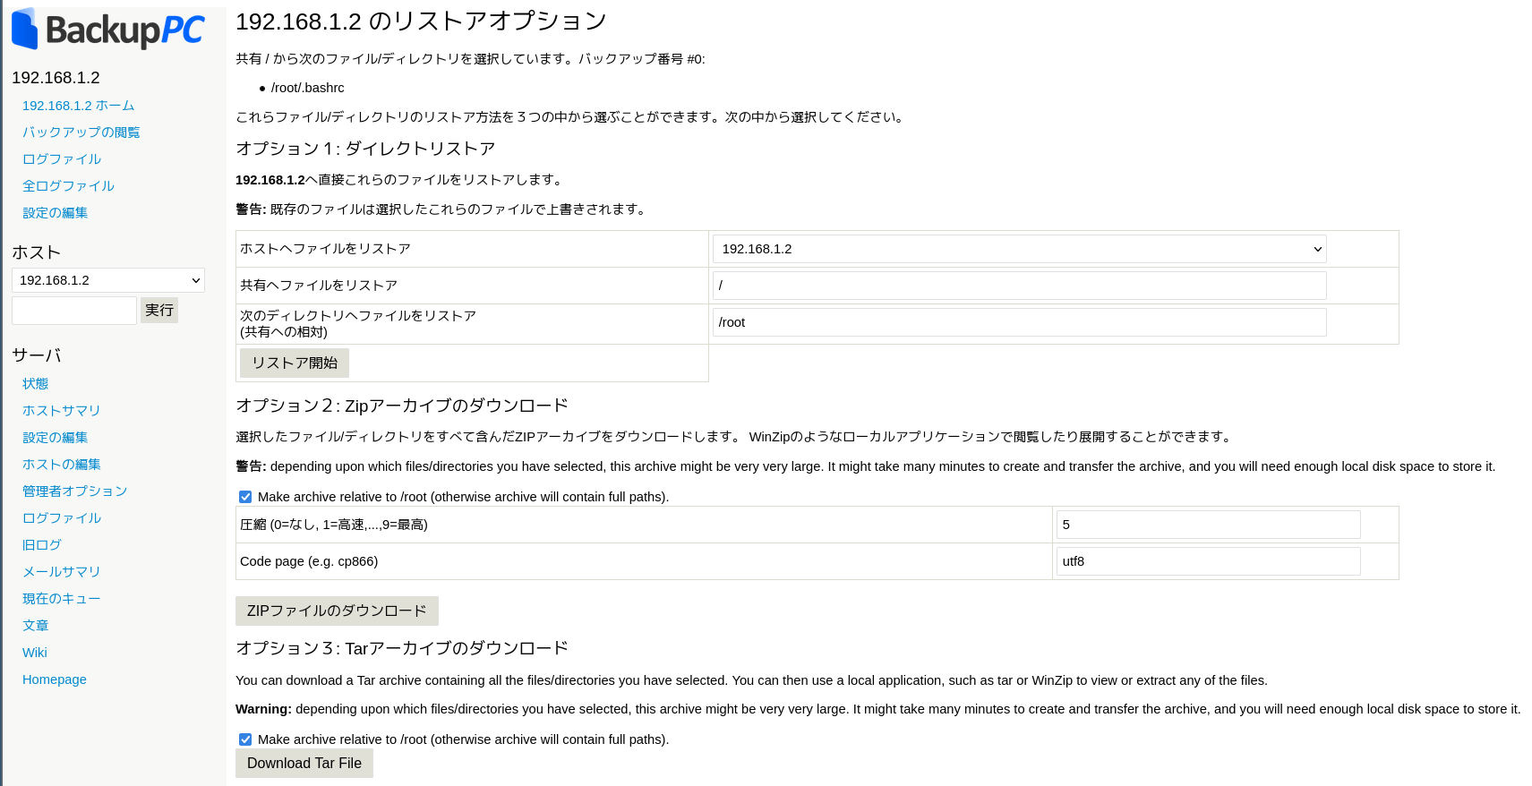Click the share name field containing /
Image resolution: width=1532 pixels, height=786 pixels.
click(x=1019, y=286)
